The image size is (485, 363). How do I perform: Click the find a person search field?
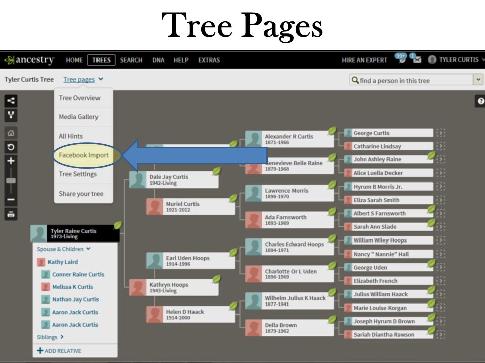tap(411, 80)
